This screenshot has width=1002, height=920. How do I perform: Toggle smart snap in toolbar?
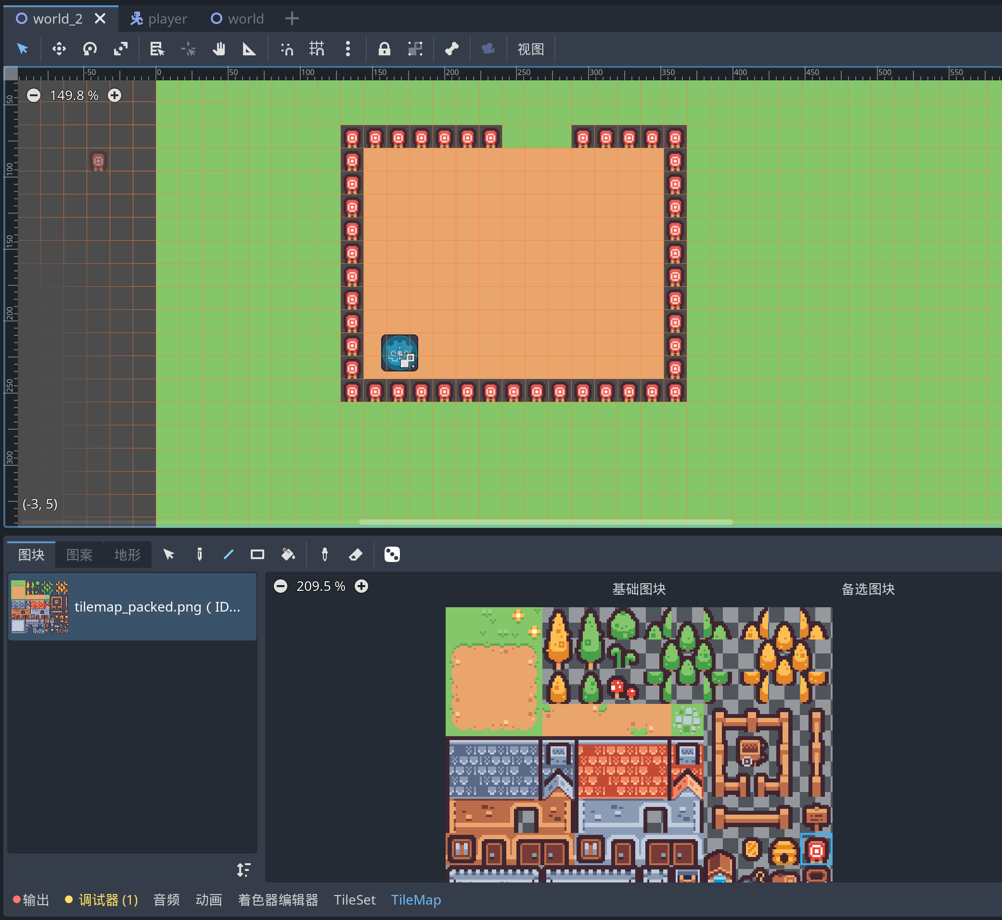(x=287, y=49)
